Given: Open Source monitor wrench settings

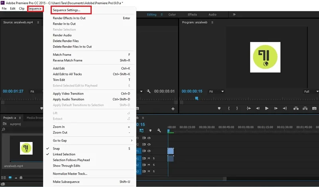Looking at the screenshot, I should point(149,91).
